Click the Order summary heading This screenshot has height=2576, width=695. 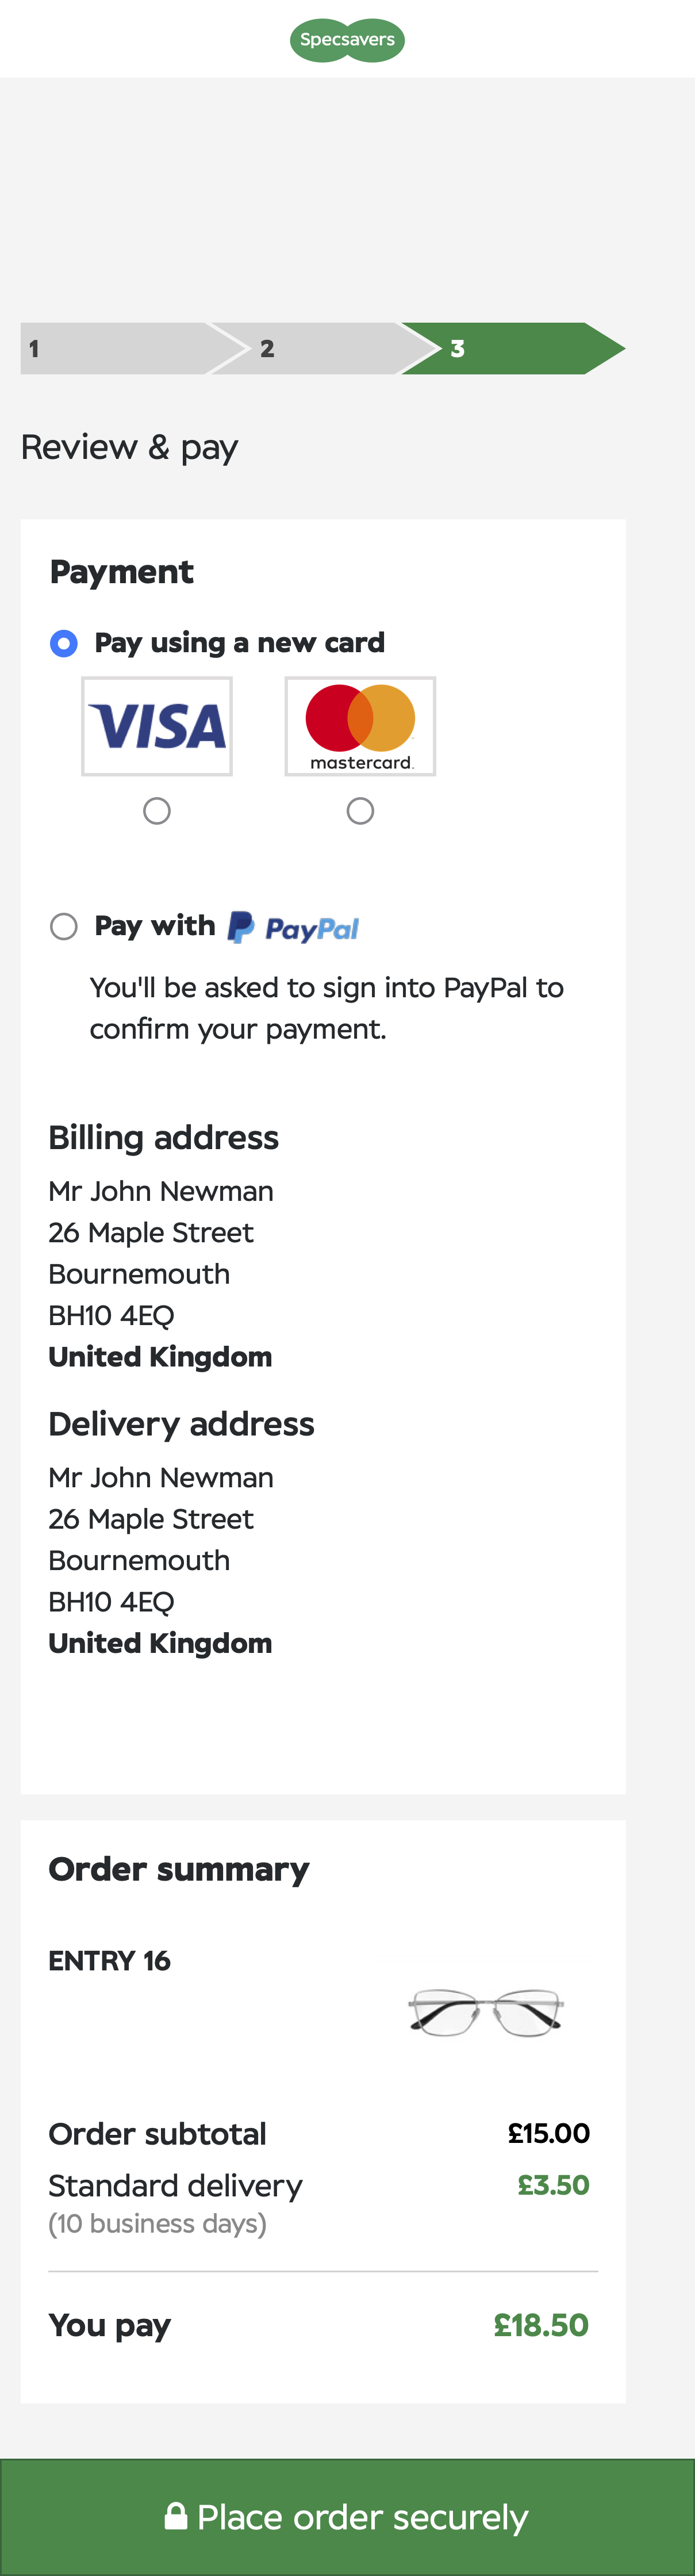[x=179, y=1869]
